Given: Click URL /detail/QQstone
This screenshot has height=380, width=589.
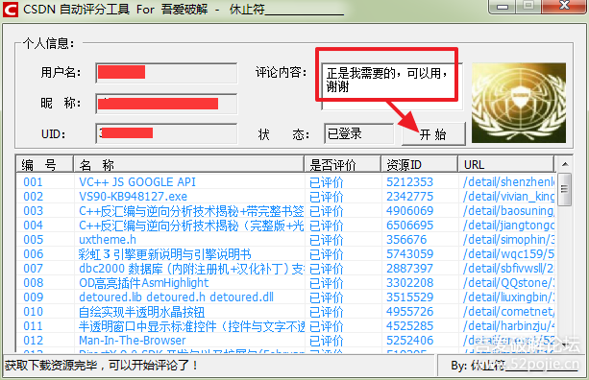Looking at the screenshot, I should (x=508, y=283).
